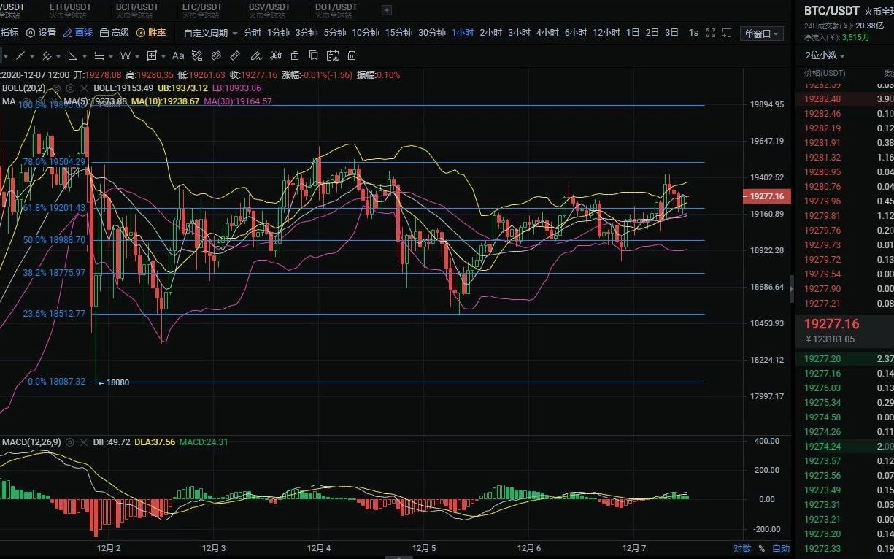Select the 3日 period

tap(671, 33)
